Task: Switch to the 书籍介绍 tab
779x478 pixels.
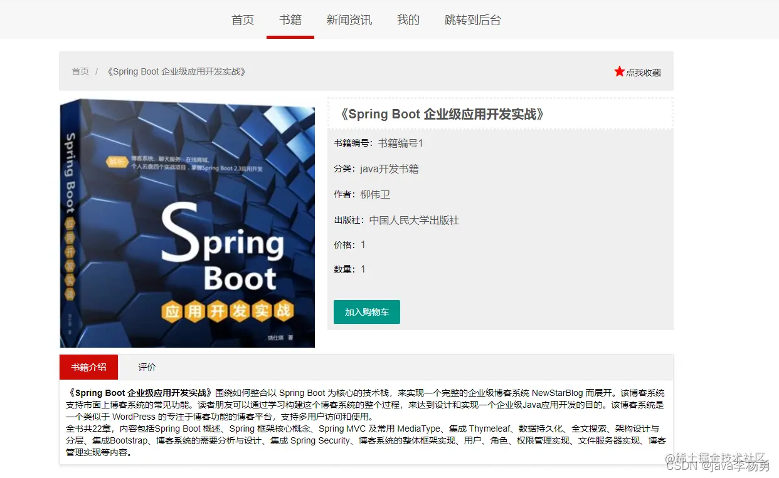Action: pyautogui.click(x=88, y=367)
